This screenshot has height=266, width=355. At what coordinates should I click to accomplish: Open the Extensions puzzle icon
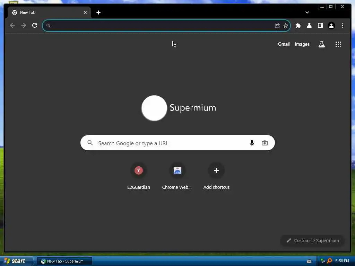[x=298, y=26]
